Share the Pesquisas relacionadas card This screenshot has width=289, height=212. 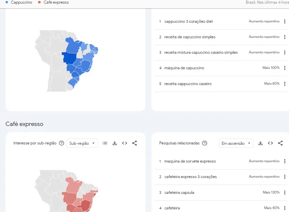[280, 143]
